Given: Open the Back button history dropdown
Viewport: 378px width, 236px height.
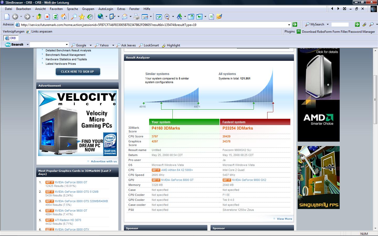Looking at the screenshot, I should 21,17.
